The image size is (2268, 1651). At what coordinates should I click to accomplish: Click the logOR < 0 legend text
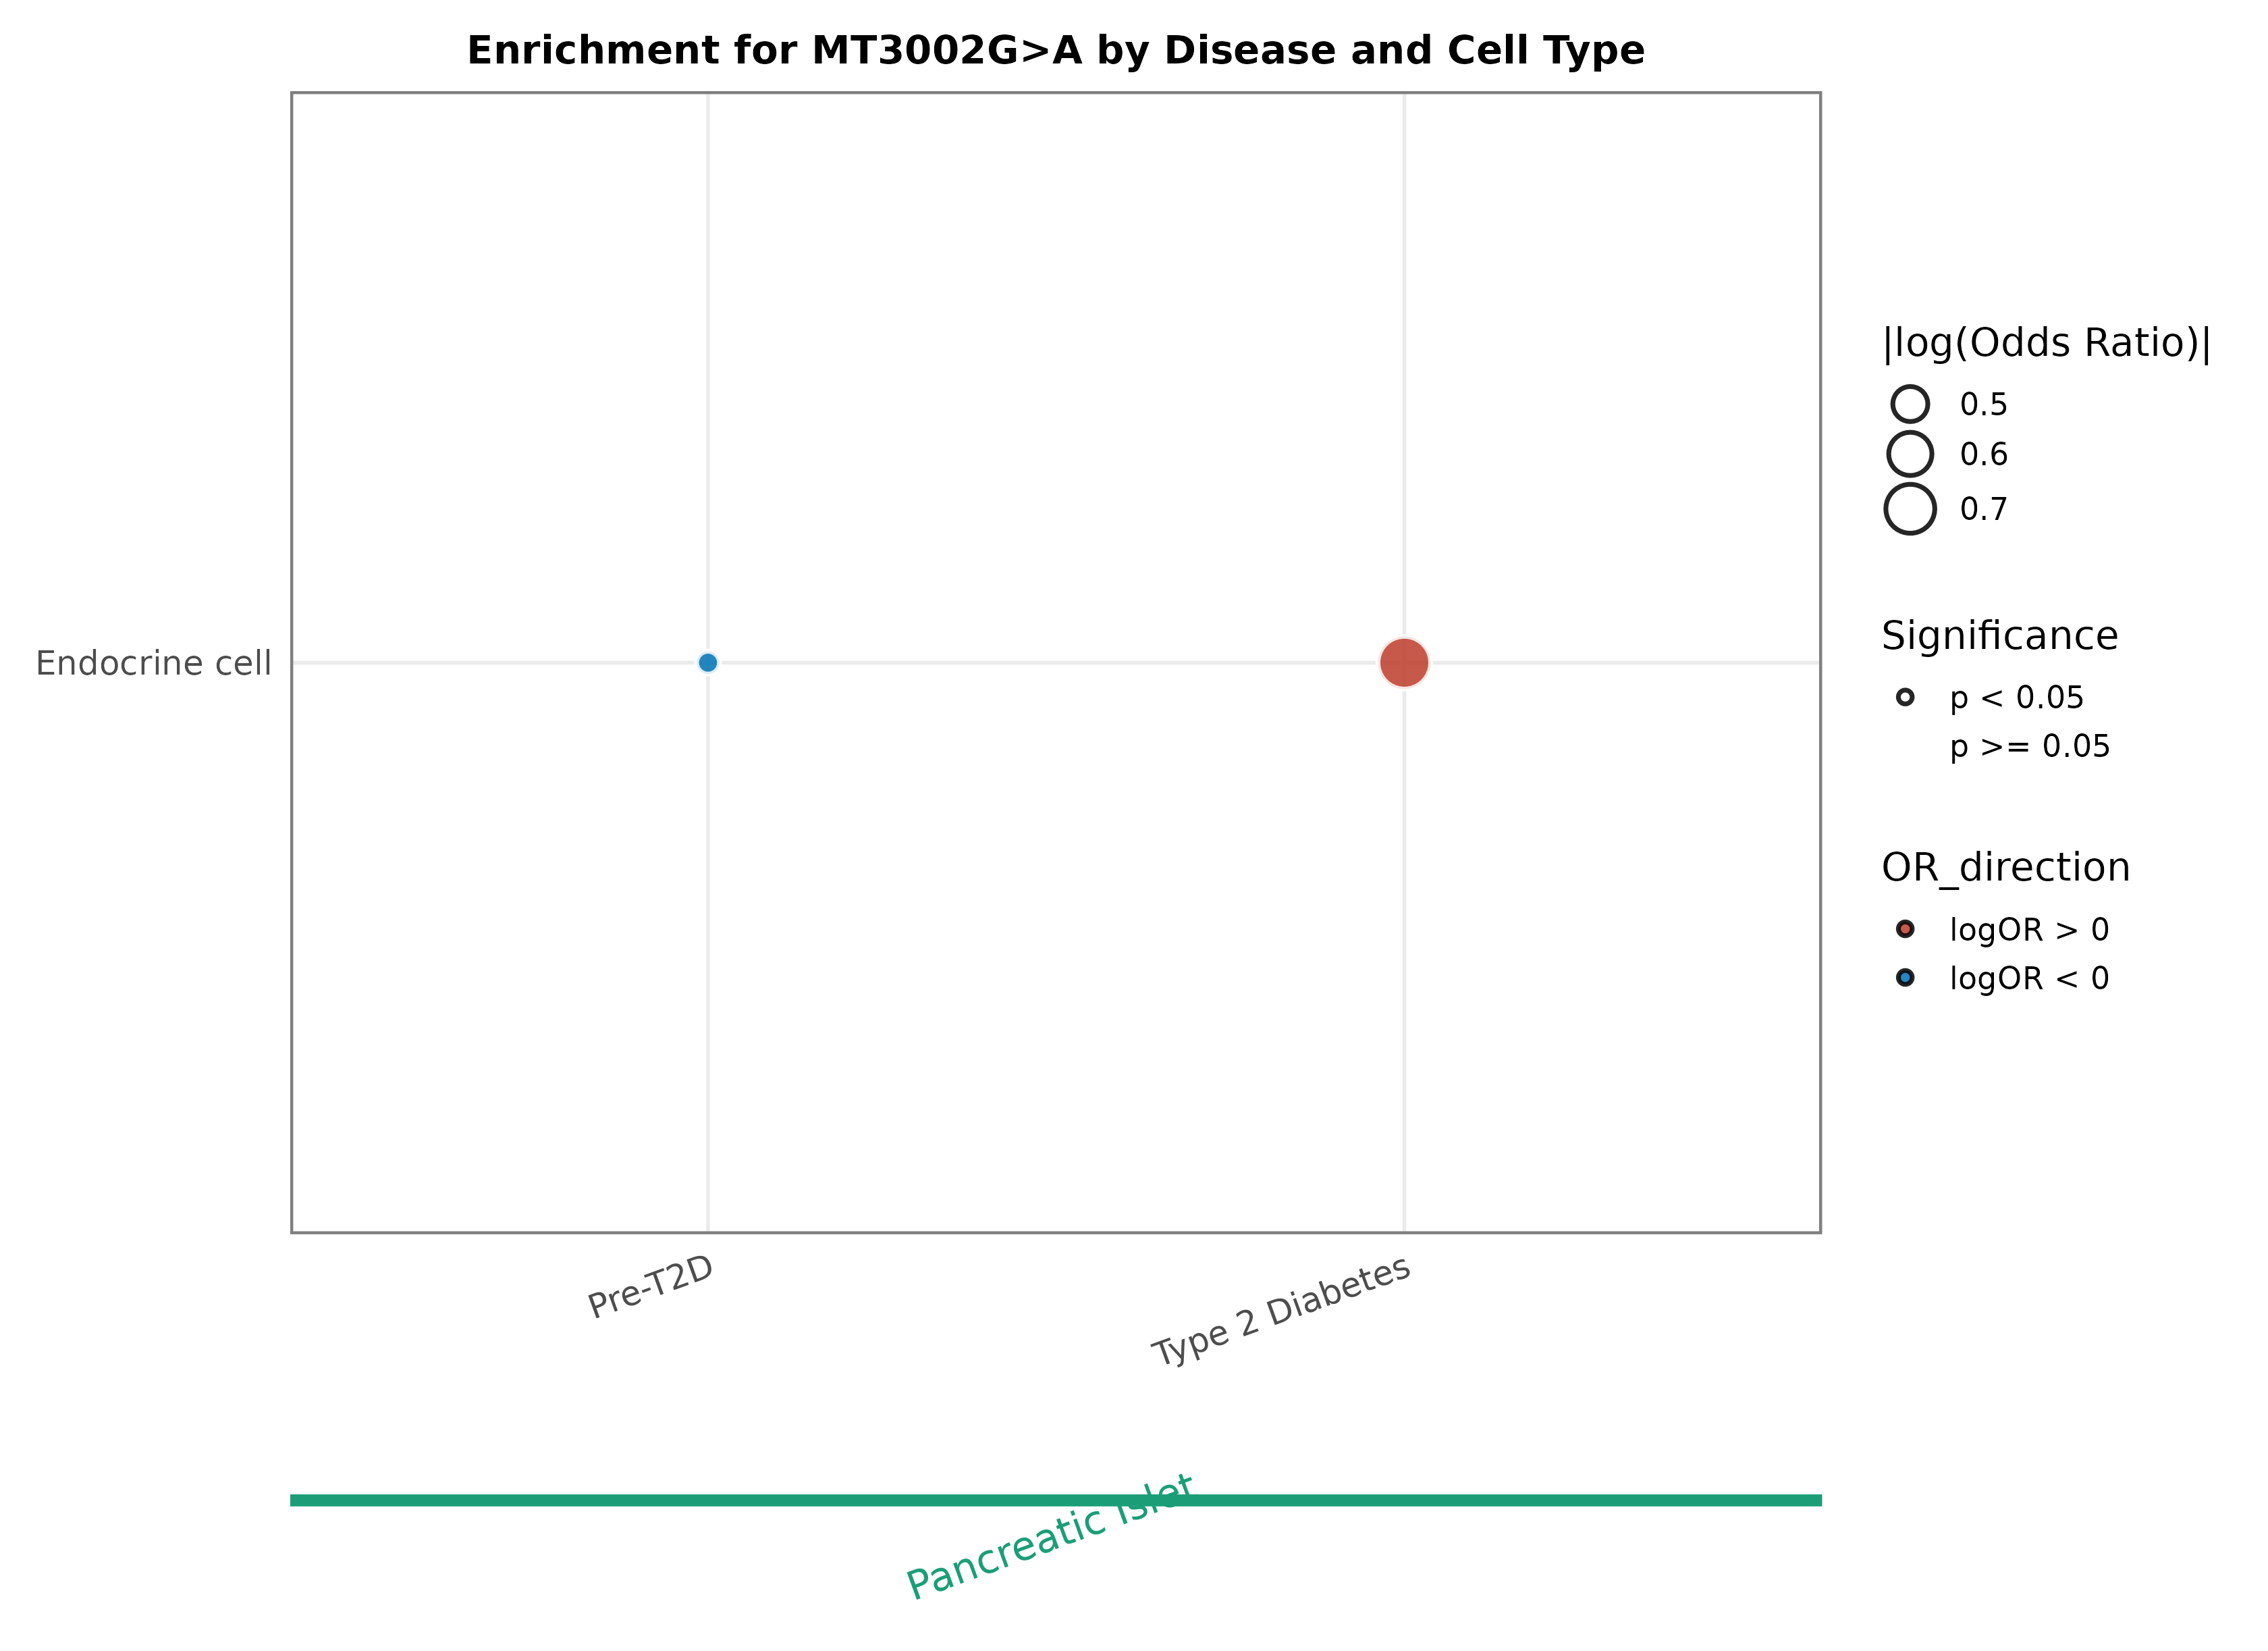tap(2029, 978)
